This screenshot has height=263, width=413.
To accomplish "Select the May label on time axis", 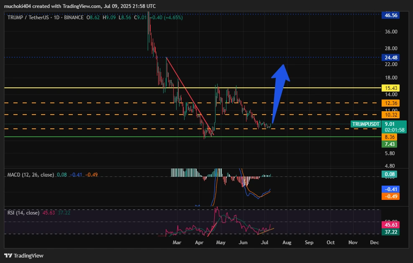I will point(221,242).
